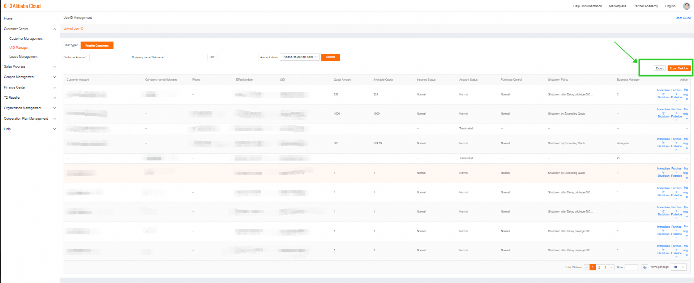This screenshot has height=283, width=694.
Task: Expand the Sales Progress sidebar menu
Action: (x=55, y=67)
